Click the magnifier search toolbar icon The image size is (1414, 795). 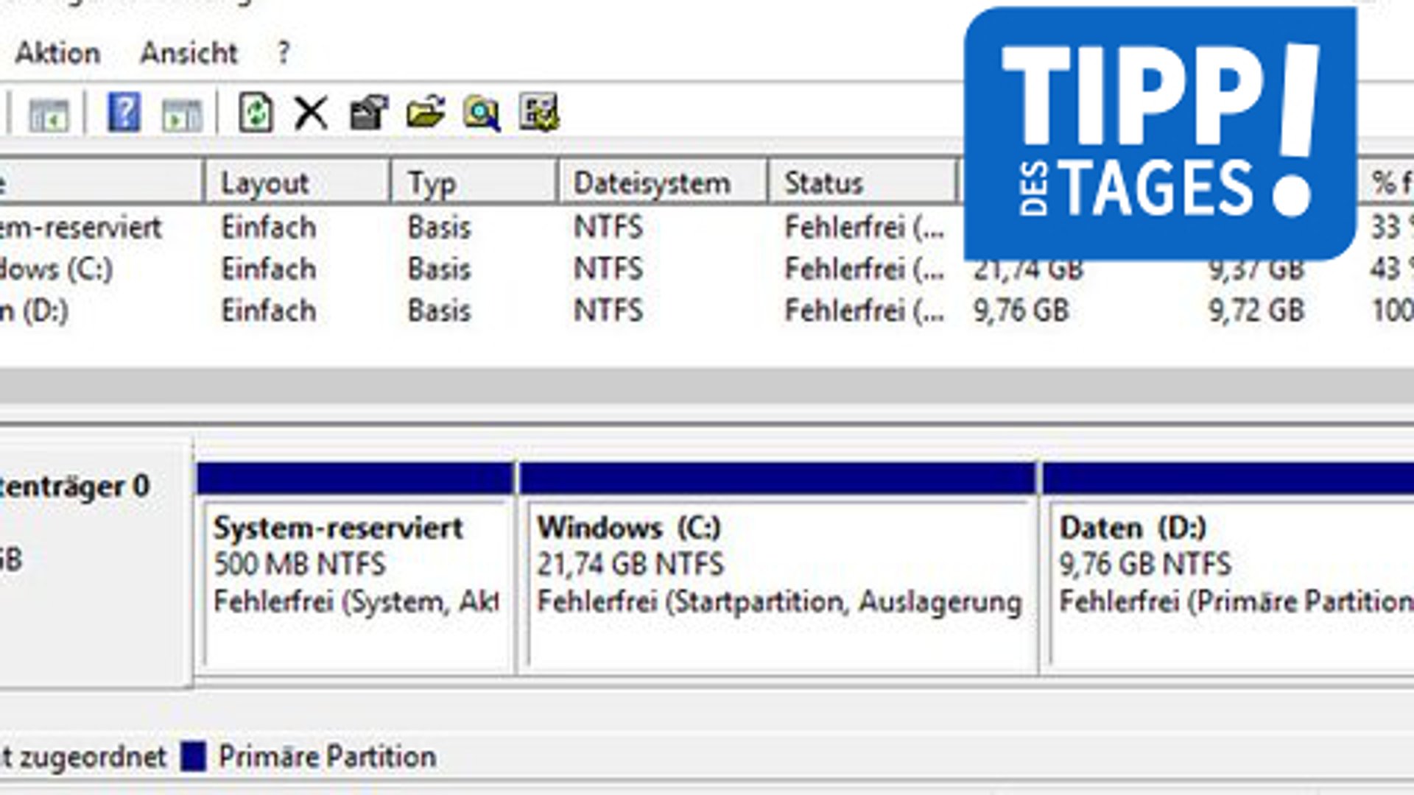pos(482,113)
